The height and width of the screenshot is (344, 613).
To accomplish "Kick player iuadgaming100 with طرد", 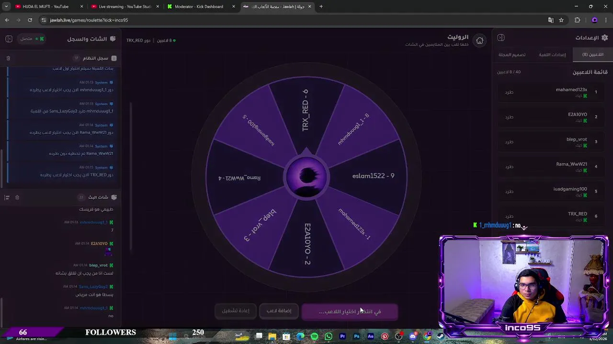I will pyautogui.click(x=509, y=191).
